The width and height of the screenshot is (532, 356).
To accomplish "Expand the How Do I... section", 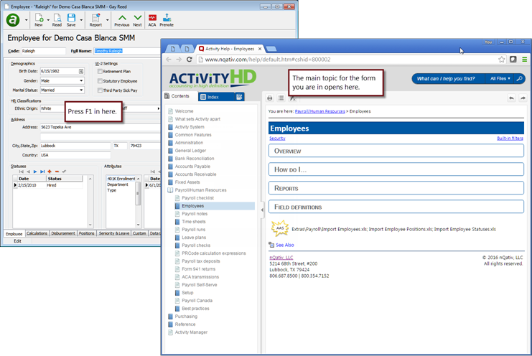I will point(396,169).
